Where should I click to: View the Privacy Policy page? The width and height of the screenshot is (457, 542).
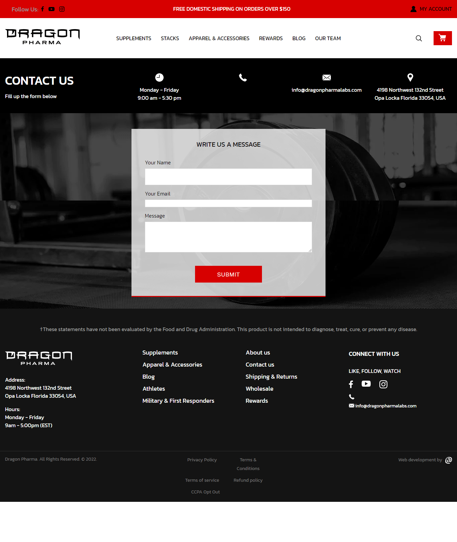click(x=202, y=460)
